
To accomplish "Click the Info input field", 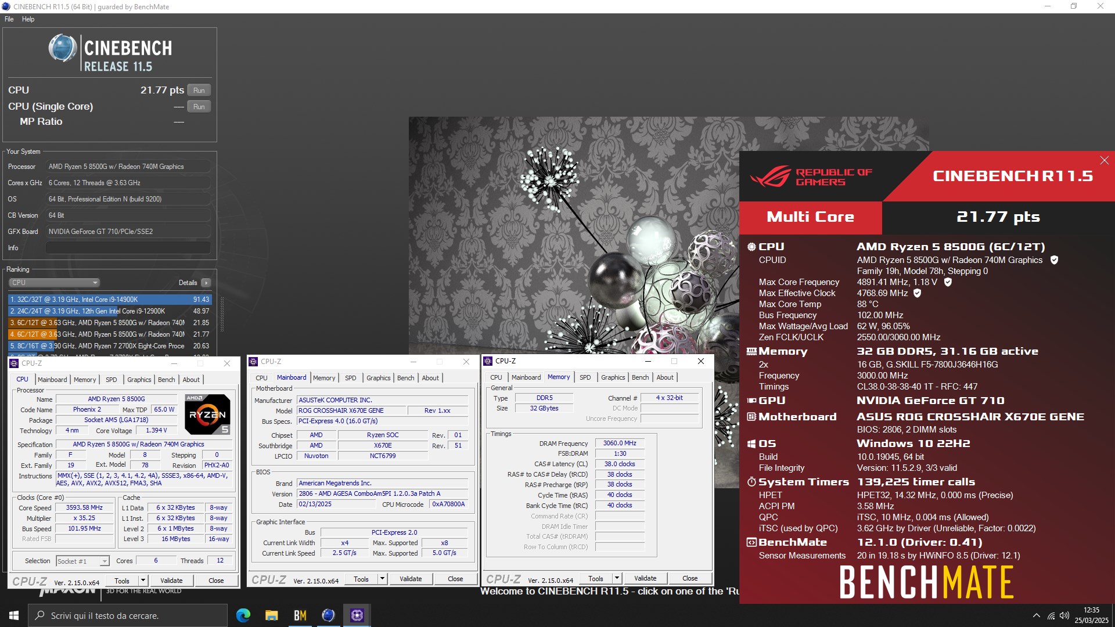I will point(128,248).
